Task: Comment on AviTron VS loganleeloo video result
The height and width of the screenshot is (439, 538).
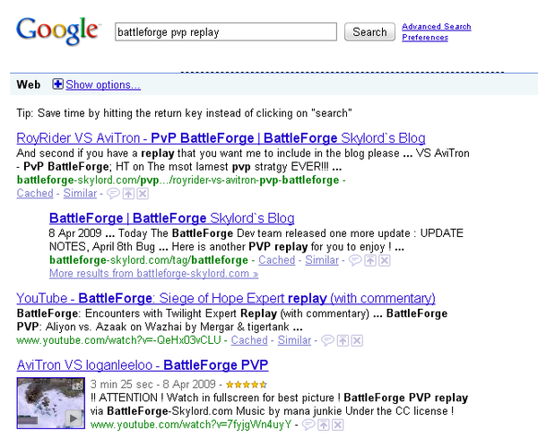Action: click(308, 425)
